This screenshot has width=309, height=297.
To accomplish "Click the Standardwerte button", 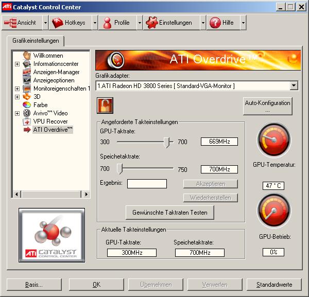I will pos(274,285).
